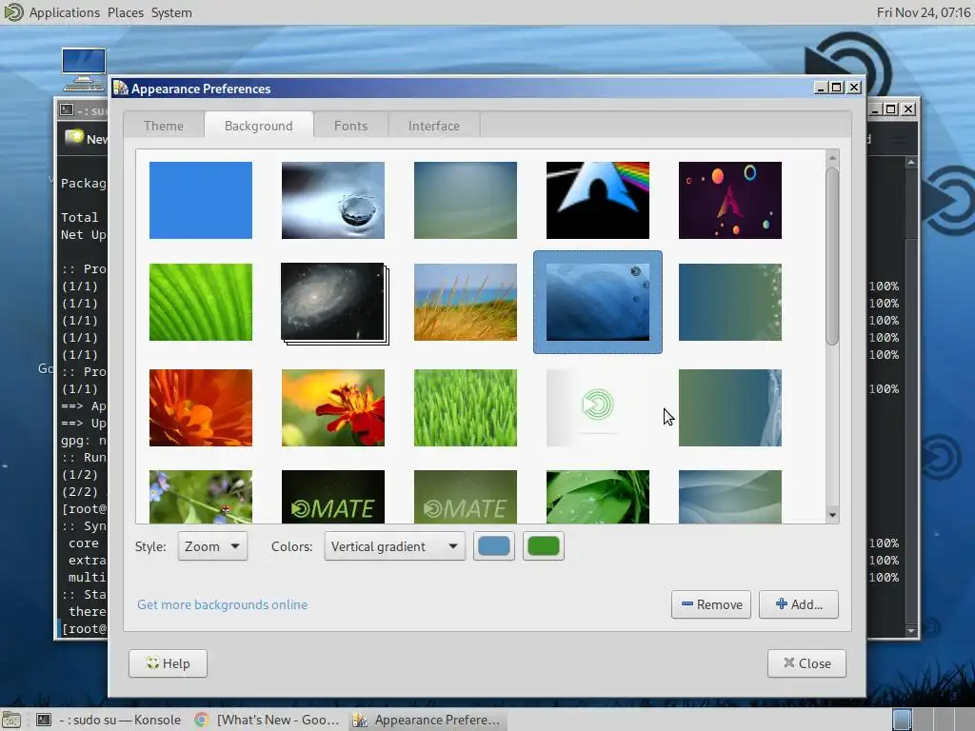The height and width of the screenshot is (731, 975).
Task: Open the Places menu
Action: click(x=126, y=12)
